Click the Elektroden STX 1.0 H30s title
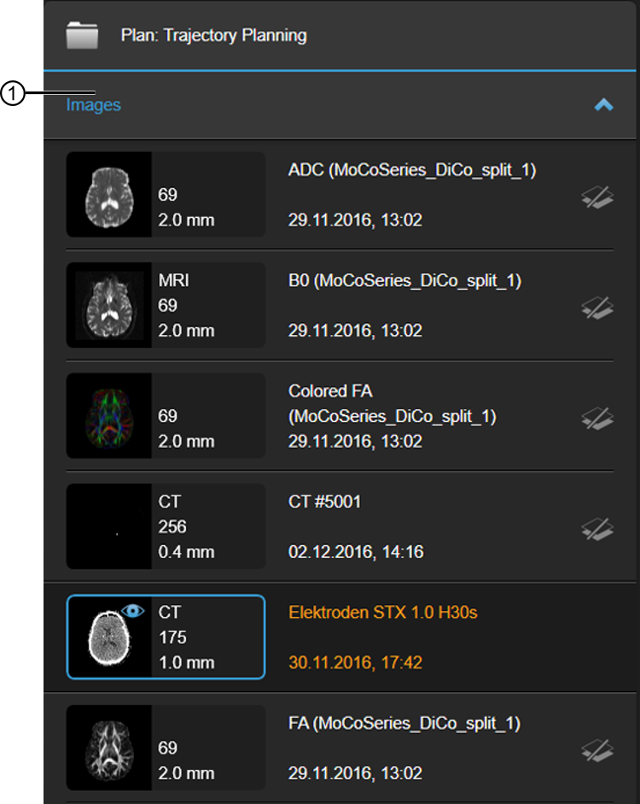The width and height of the screenshot is (640, 804). click(x=383, y=613)
